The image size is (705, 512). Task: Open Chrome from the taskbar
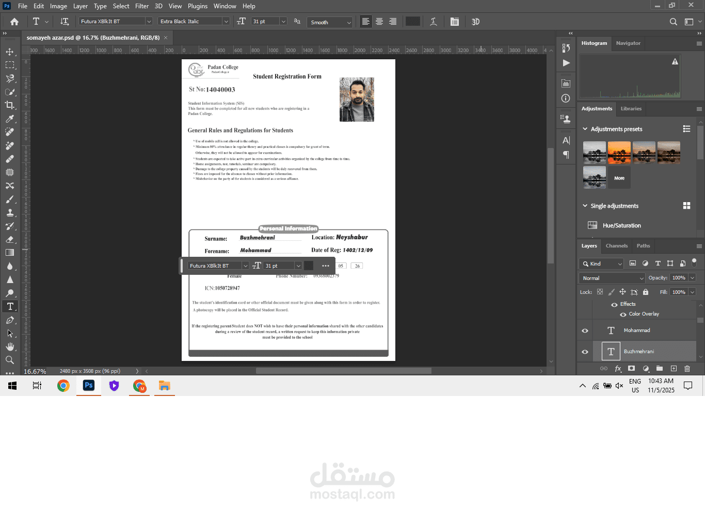tap(63, 386)
